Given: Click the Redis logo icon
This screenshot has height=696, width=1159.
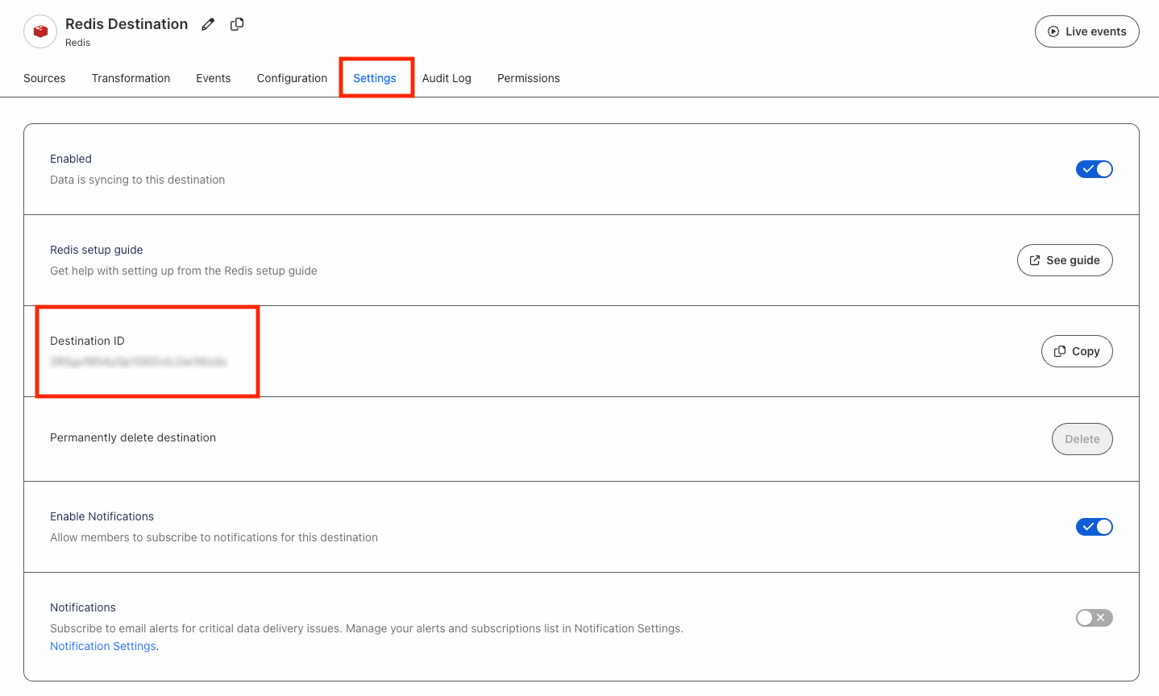Looking at the screenshot, I should point(40,31).
